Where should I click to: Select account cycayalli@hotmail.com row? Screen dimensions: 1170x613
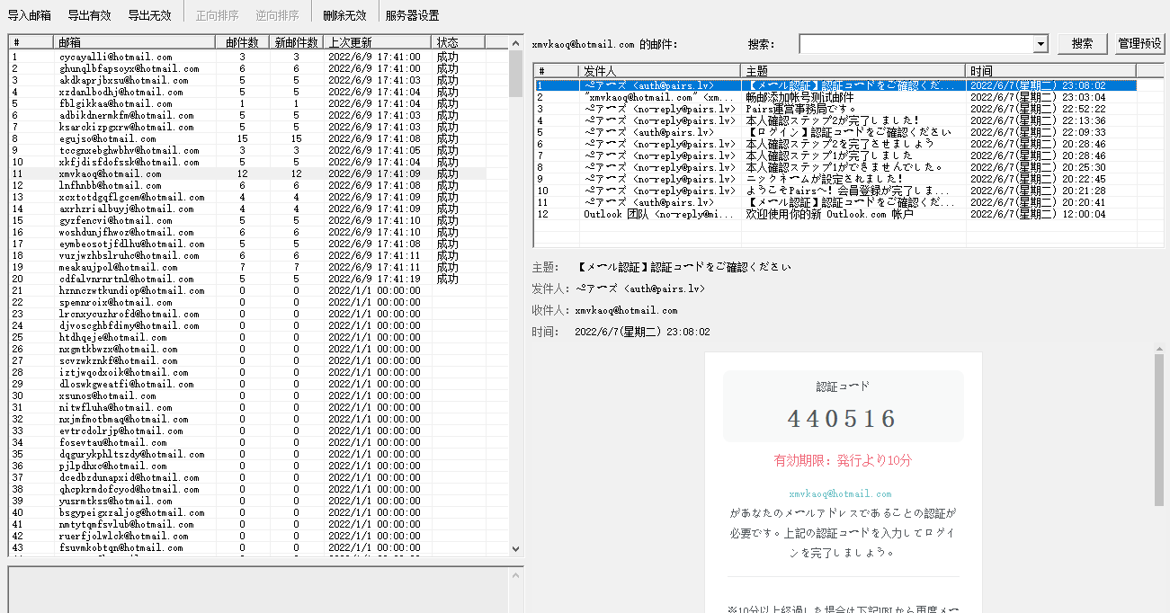click(x=115, y=58)
